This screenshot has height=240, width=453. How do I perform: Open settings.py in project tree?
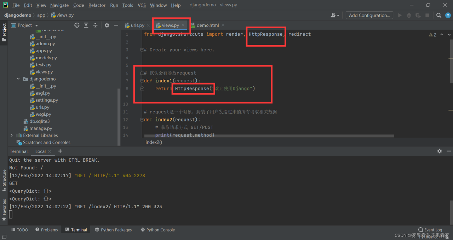47,100
